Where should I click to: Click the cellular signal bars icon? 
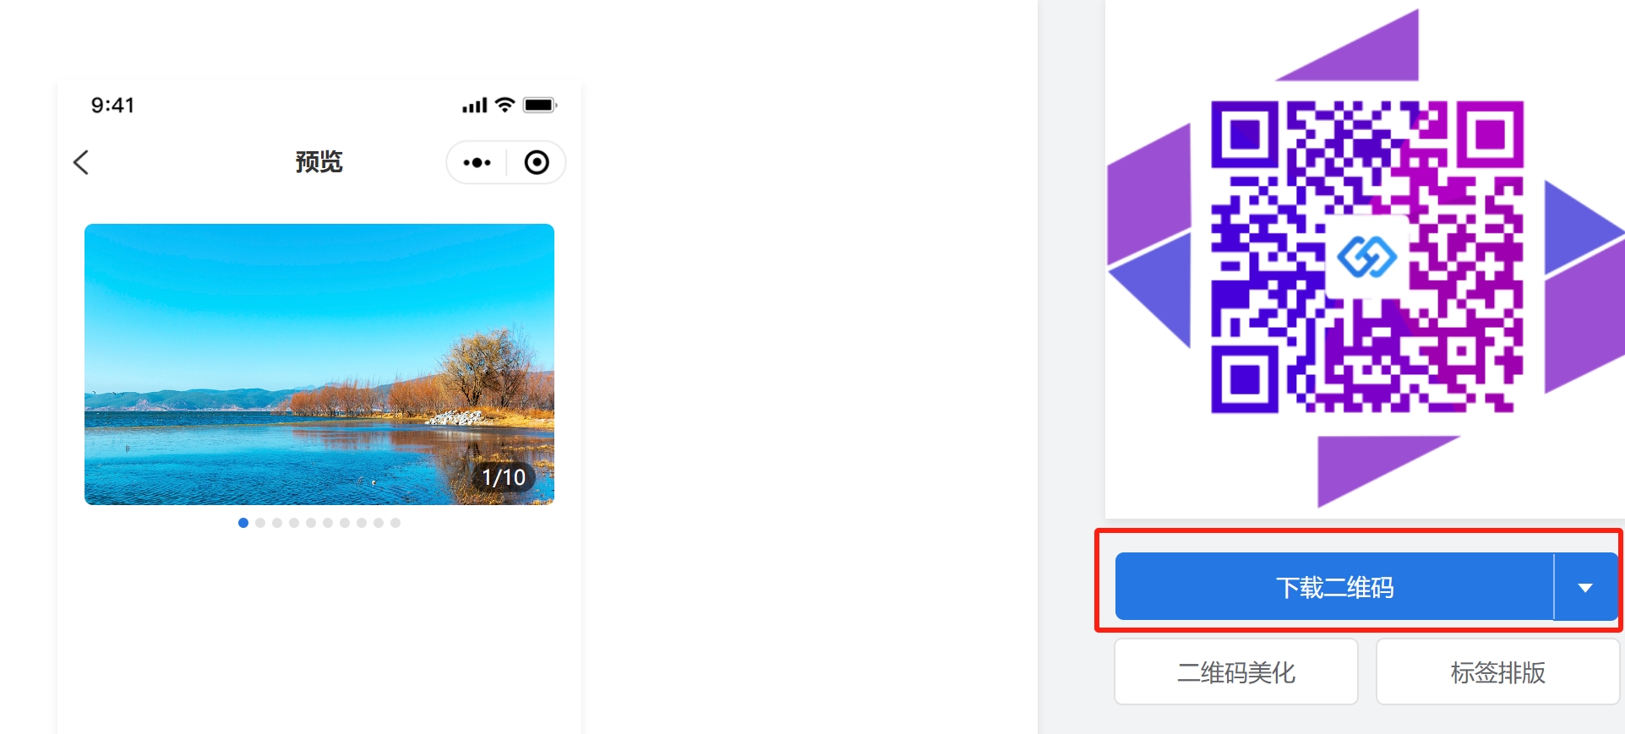(x=474, y=106)
